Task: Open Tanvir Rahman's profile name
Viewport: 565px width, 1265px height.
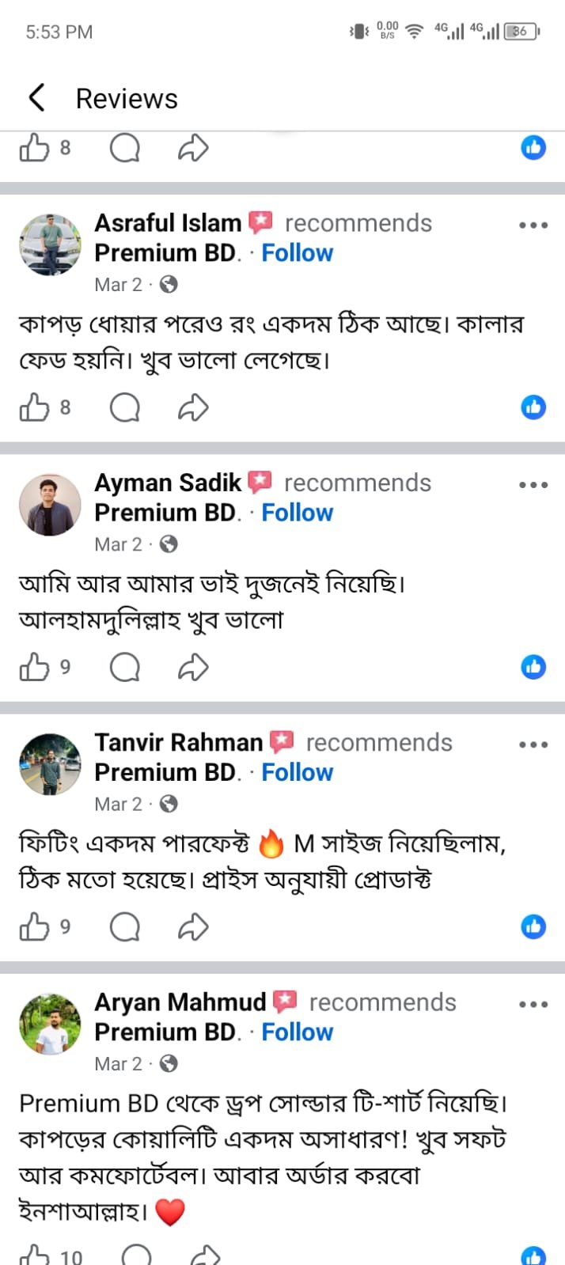Action: pos(178,742)
